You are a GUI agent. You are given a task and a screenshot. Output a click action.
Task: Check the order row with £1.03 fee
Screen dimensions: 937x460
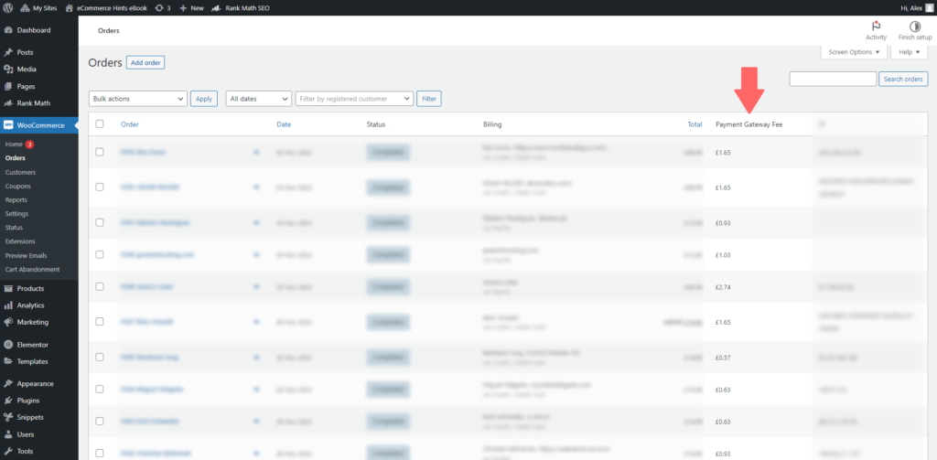[100, 254]
